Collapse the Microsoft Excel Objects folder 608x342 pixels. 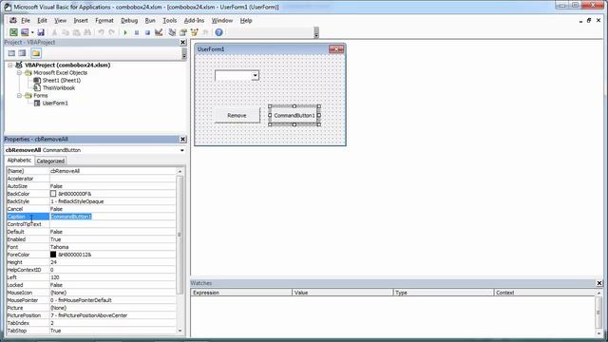[x=19, y=72]
